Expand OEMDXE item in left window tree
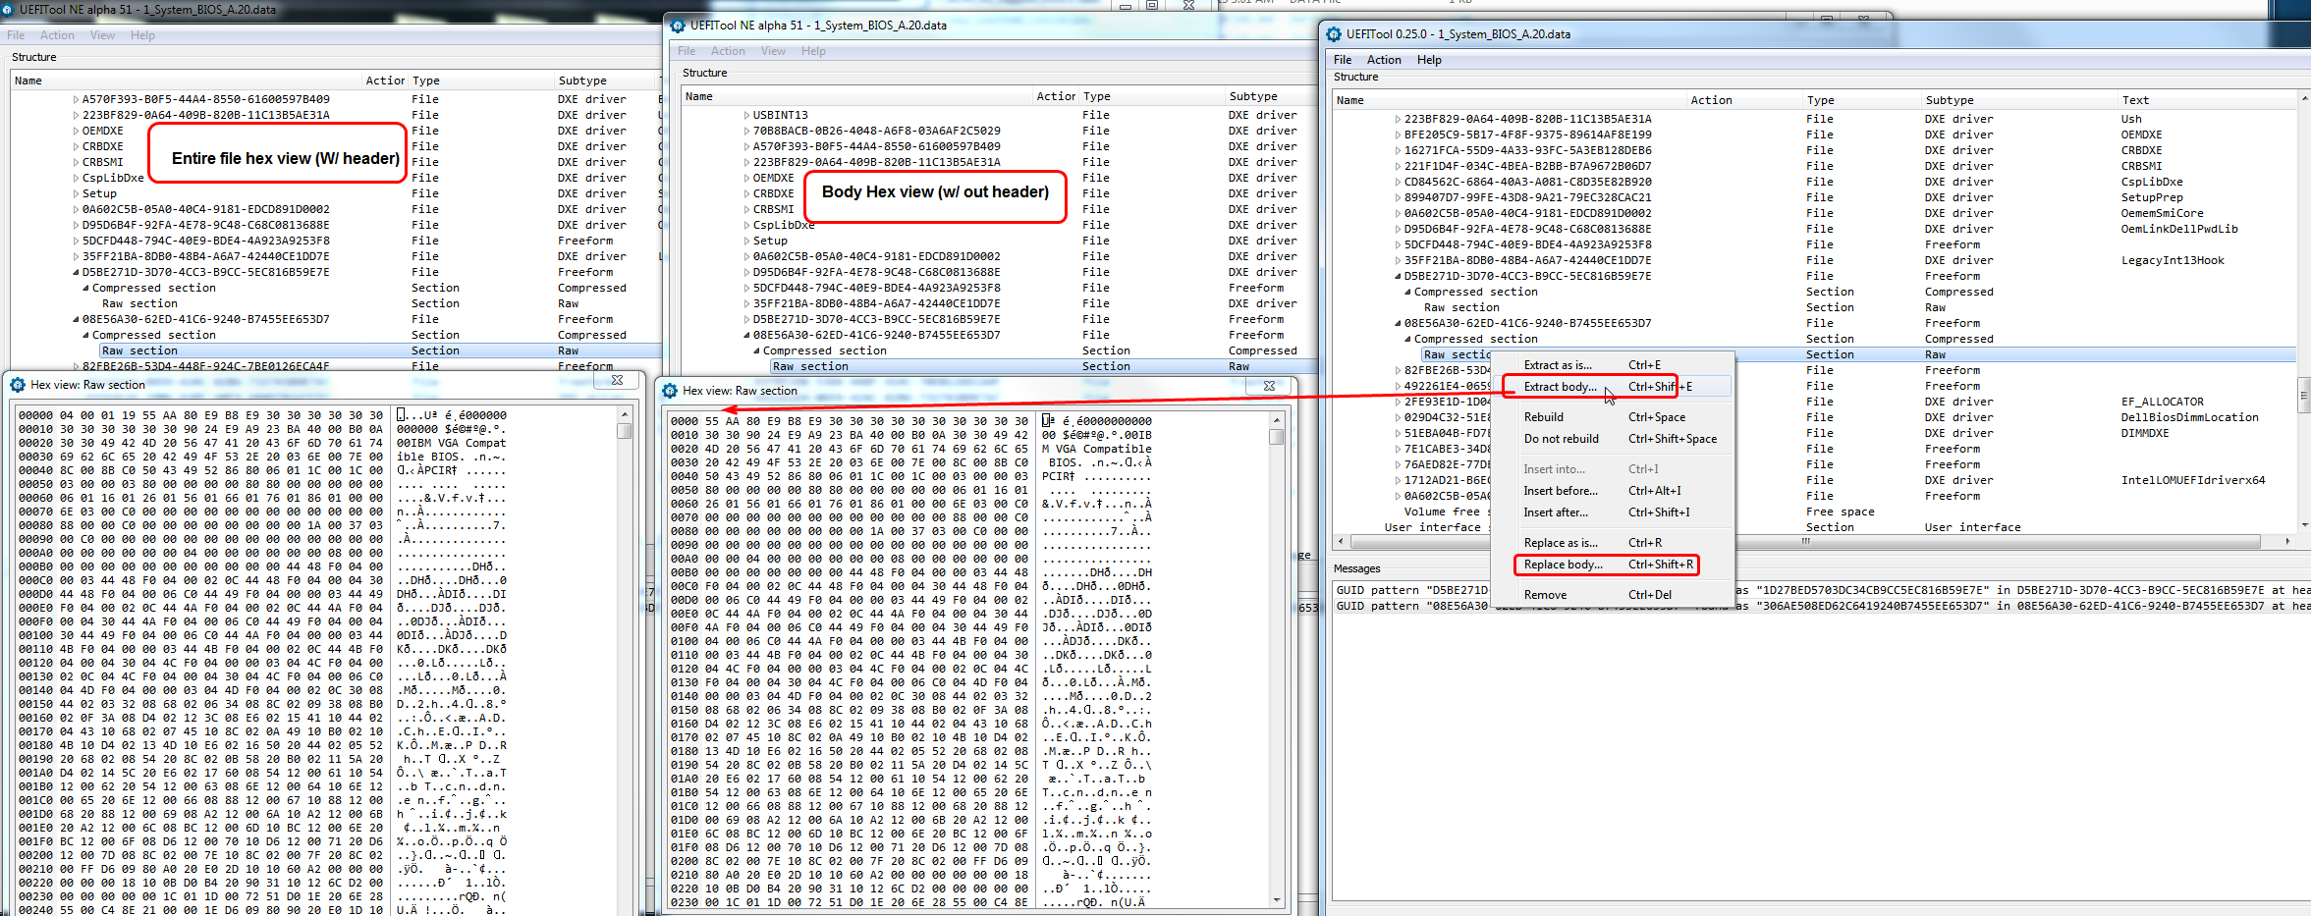The height and width of the screenshot is (916, 2311). (x=76, y=131)
